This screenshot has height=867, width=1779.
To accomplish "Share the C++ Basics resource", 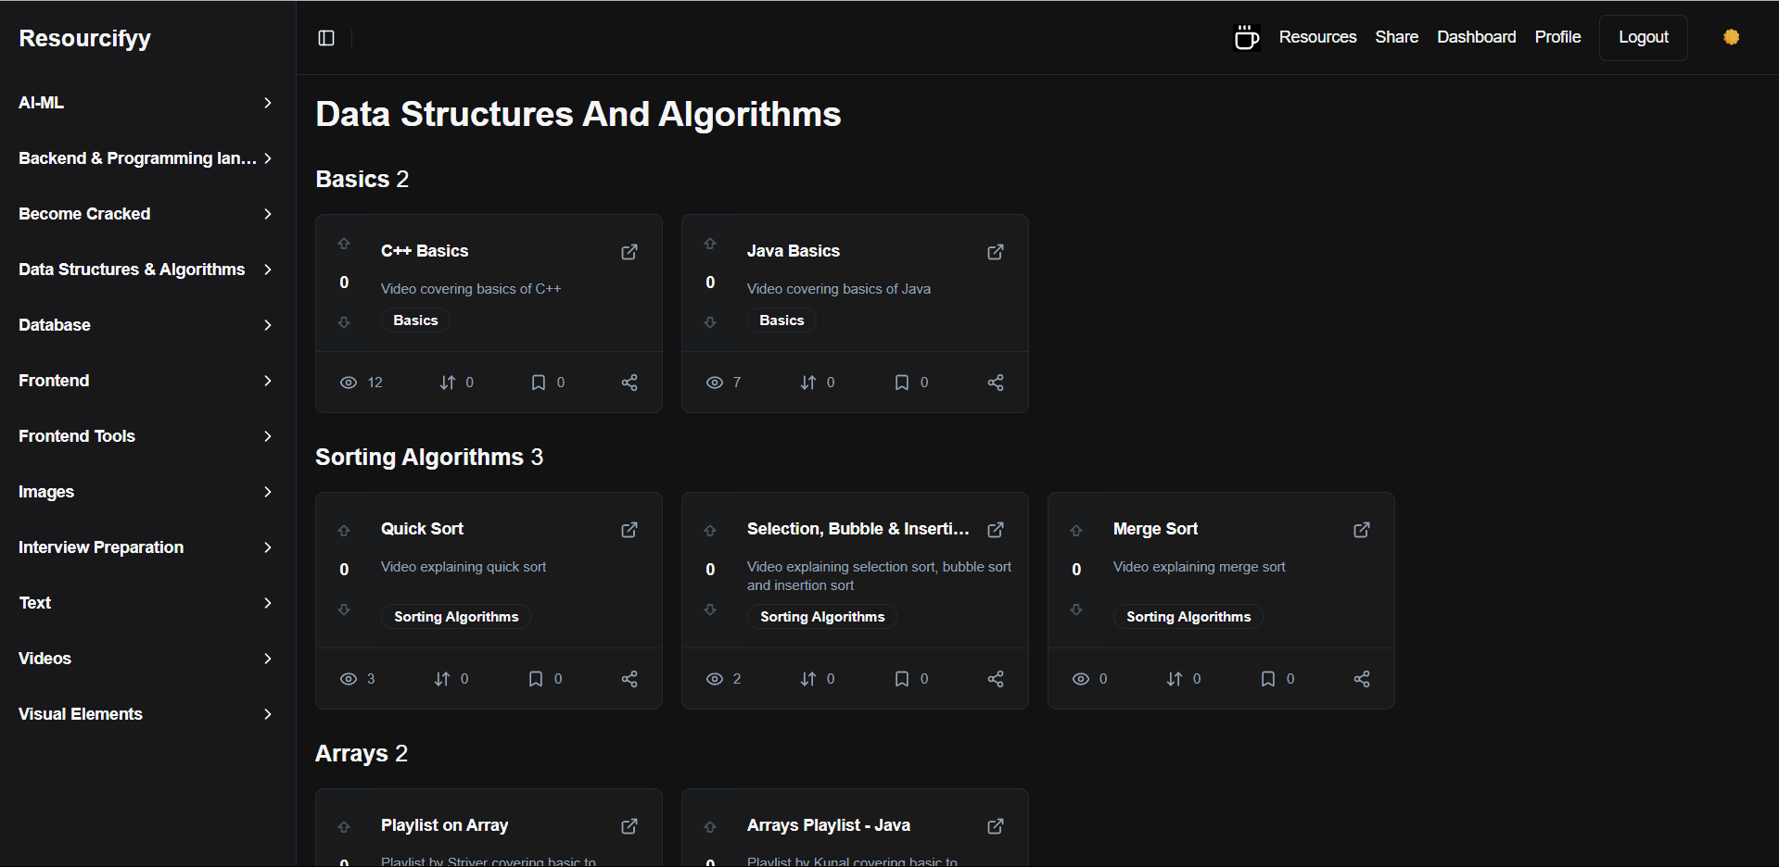I will pyautogui.click(x=629, y=383).
